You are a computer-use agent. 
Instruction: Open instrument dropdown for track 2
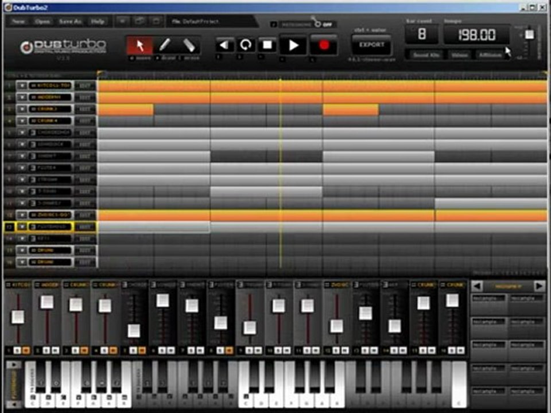point(22,97)
